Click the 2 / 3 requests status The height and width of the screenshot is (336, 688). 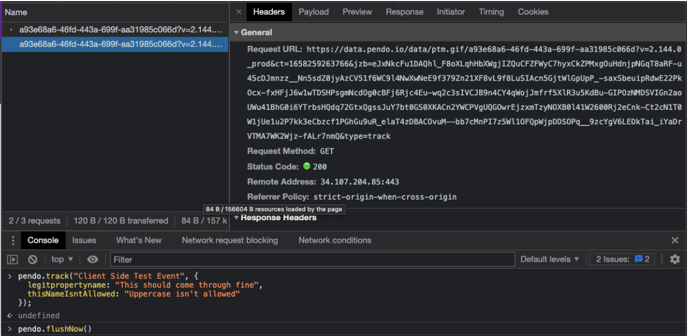coord(34,221)
